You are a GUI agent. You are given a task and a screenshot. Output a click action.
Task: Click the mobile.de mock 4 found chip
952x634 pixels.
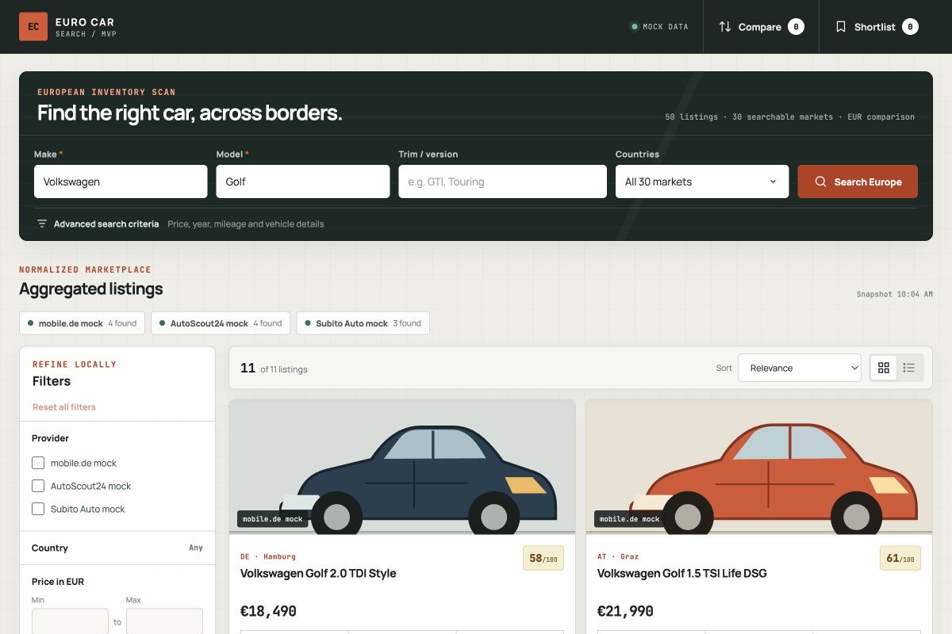click(x=83, y=323)
